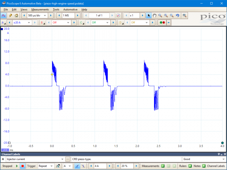The image size is (227, 170).
Task: Toggle the Notes panel
Action: click(204, 166)
